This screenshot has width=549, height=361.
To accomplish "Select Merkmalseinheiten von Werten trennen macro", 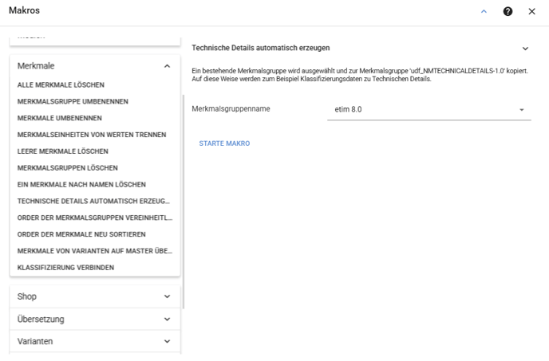I will point(92,135).
